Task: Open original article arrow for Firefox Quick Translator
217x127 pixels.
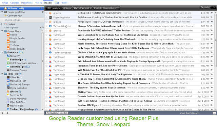Action: (212, 22)
